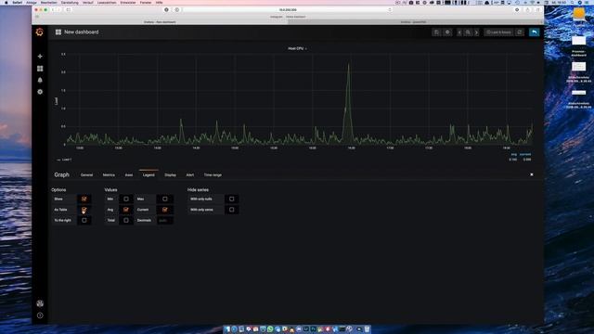Toggle the Current value checkbox
Viewport: 594px width, 334px height.
coord(165,210)
